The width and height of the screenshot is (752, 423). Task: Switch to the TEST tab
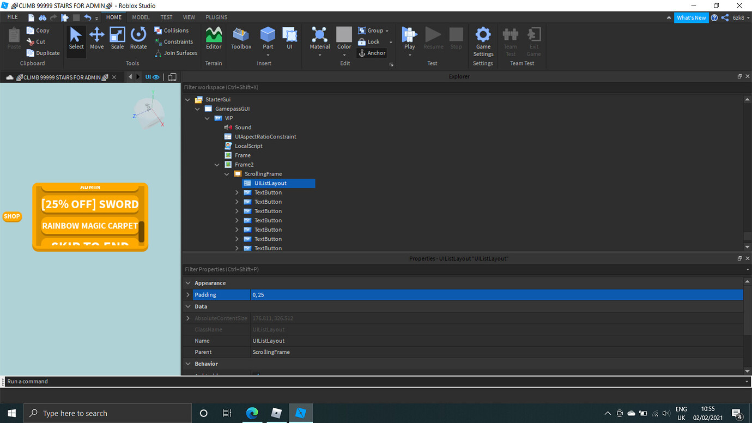click(x=166, y=17)
